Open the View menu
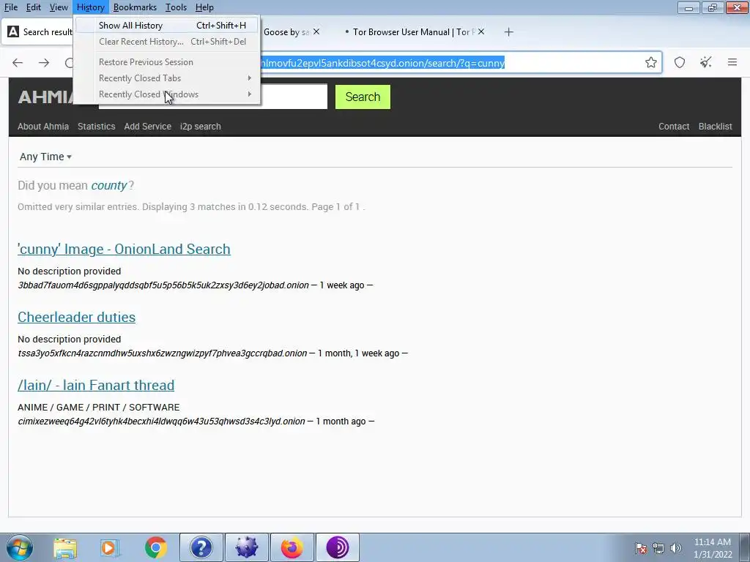The width and height of the screenshot is (750, 562). (x=59, y=7)
